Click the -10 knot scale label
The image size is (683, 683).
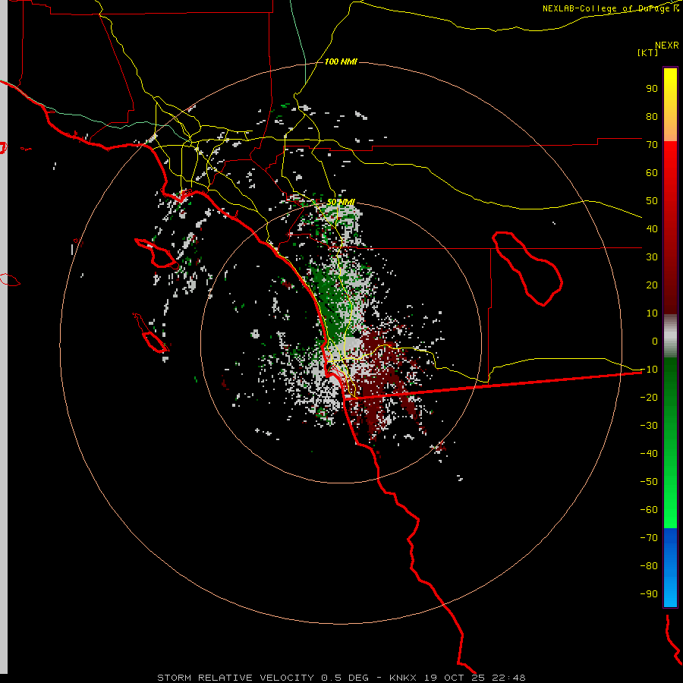649,370
